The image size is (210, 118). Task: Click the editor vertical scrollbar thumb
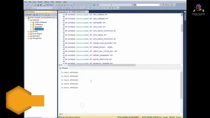pos(182,28)
